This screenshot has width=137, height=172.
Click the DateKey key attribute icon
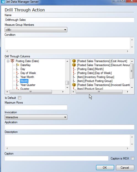pyautogui.click(x=17, y=65)
